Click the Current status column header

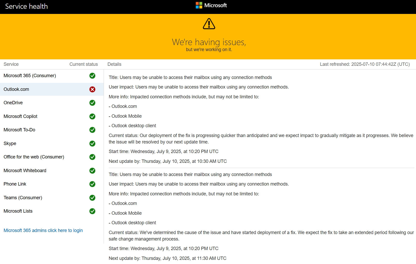point(83,64)
